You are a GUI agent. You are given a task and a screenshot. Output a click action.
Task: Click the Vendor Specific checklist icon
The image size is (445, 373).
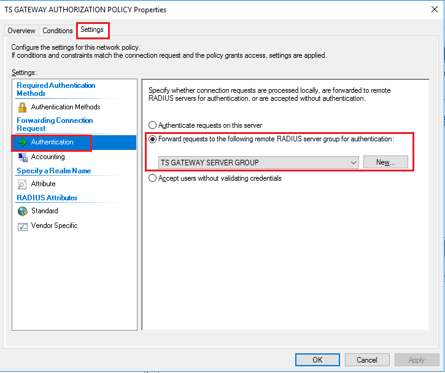point(23,226)
